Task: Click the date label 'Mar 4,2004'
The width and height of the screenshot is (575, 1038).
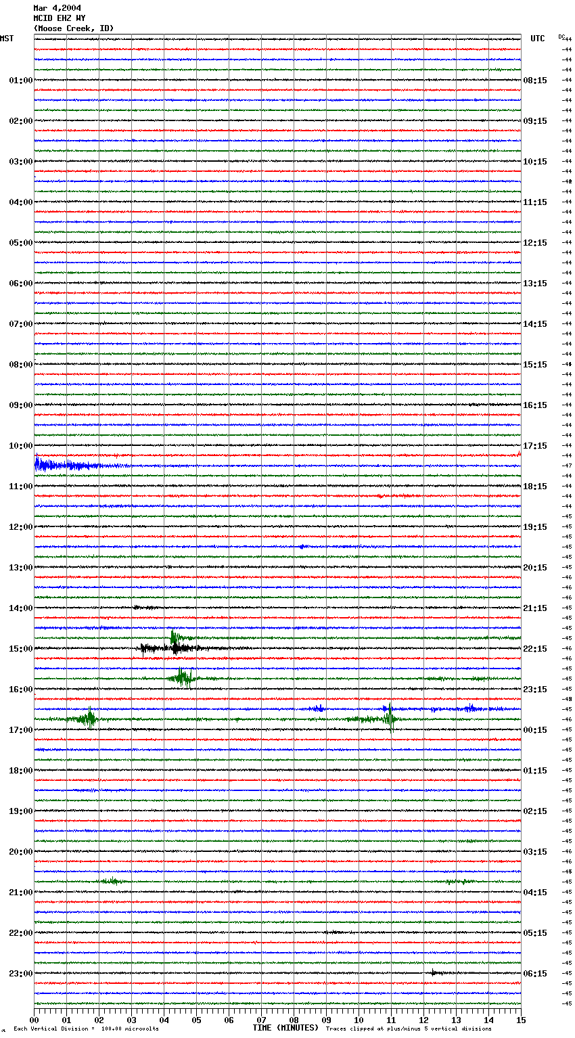Action: (57, 8)
